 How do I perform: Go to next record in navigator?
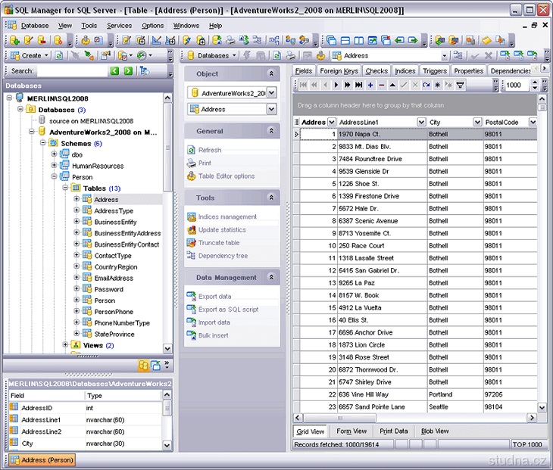pos(336,86)
